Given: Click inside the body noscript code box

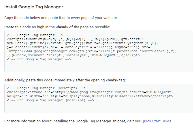Looking at the screenshot, I should [x=99, y=107].
